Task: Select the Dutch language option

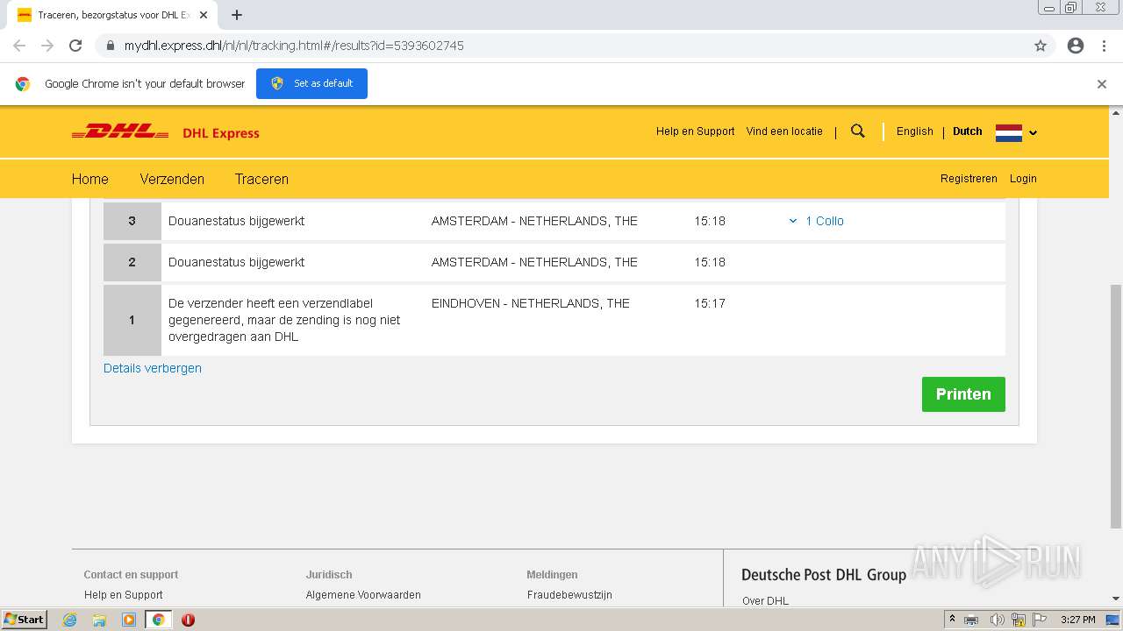Action: point(968,131)
